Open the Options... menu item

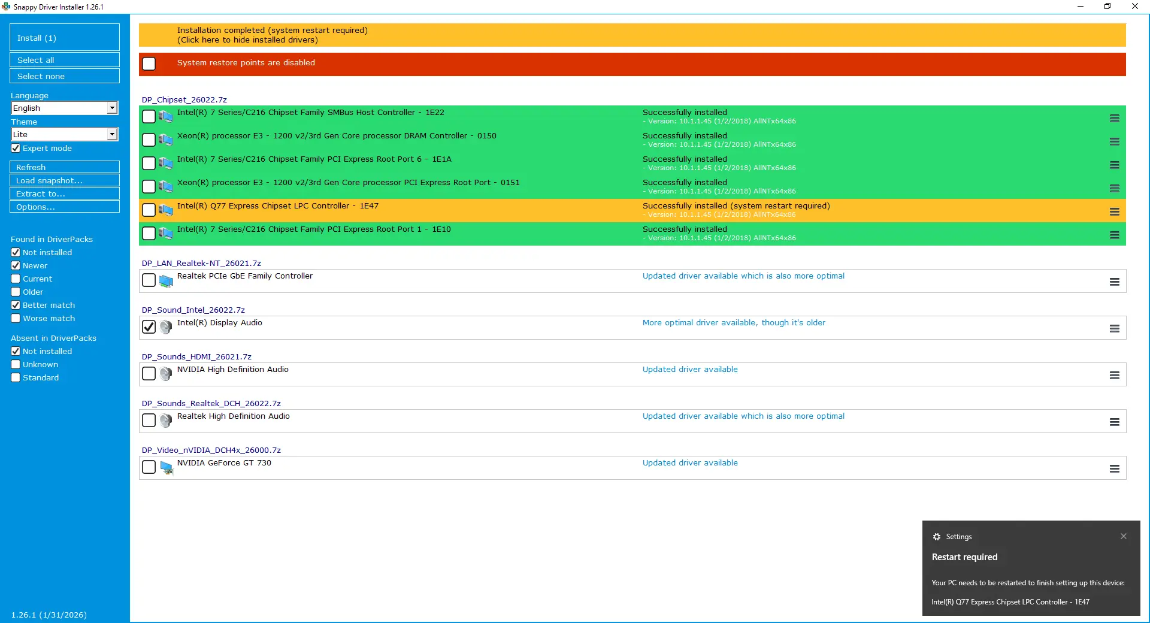(x=64, y=207)
